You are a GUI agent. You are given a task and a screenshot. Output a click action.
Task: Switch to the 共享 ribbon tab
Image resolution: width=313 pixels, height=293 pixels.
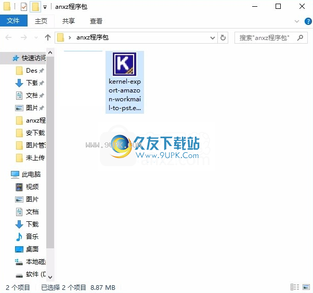[x=69, y=21]
